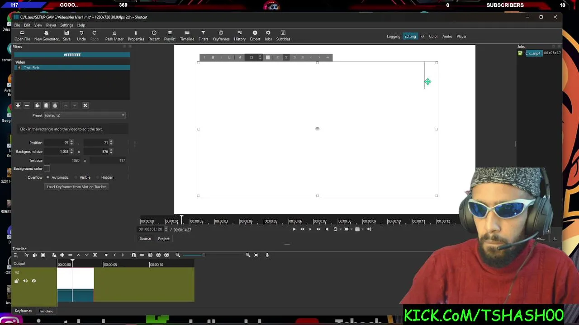The image size is (579, 325).
Task: Switch to the Keyframes bottom tab
Action: (23, 311)
